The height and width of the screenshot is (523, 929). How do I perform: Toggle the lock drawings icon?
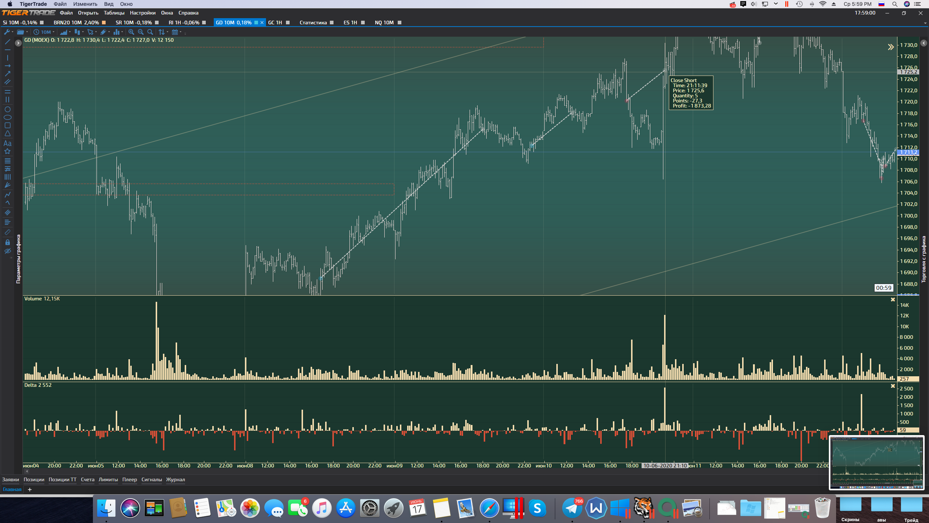7,242
